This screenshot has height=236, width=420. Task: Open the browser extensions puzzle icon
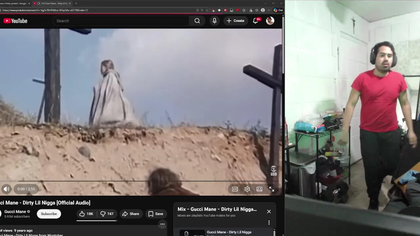244,10
